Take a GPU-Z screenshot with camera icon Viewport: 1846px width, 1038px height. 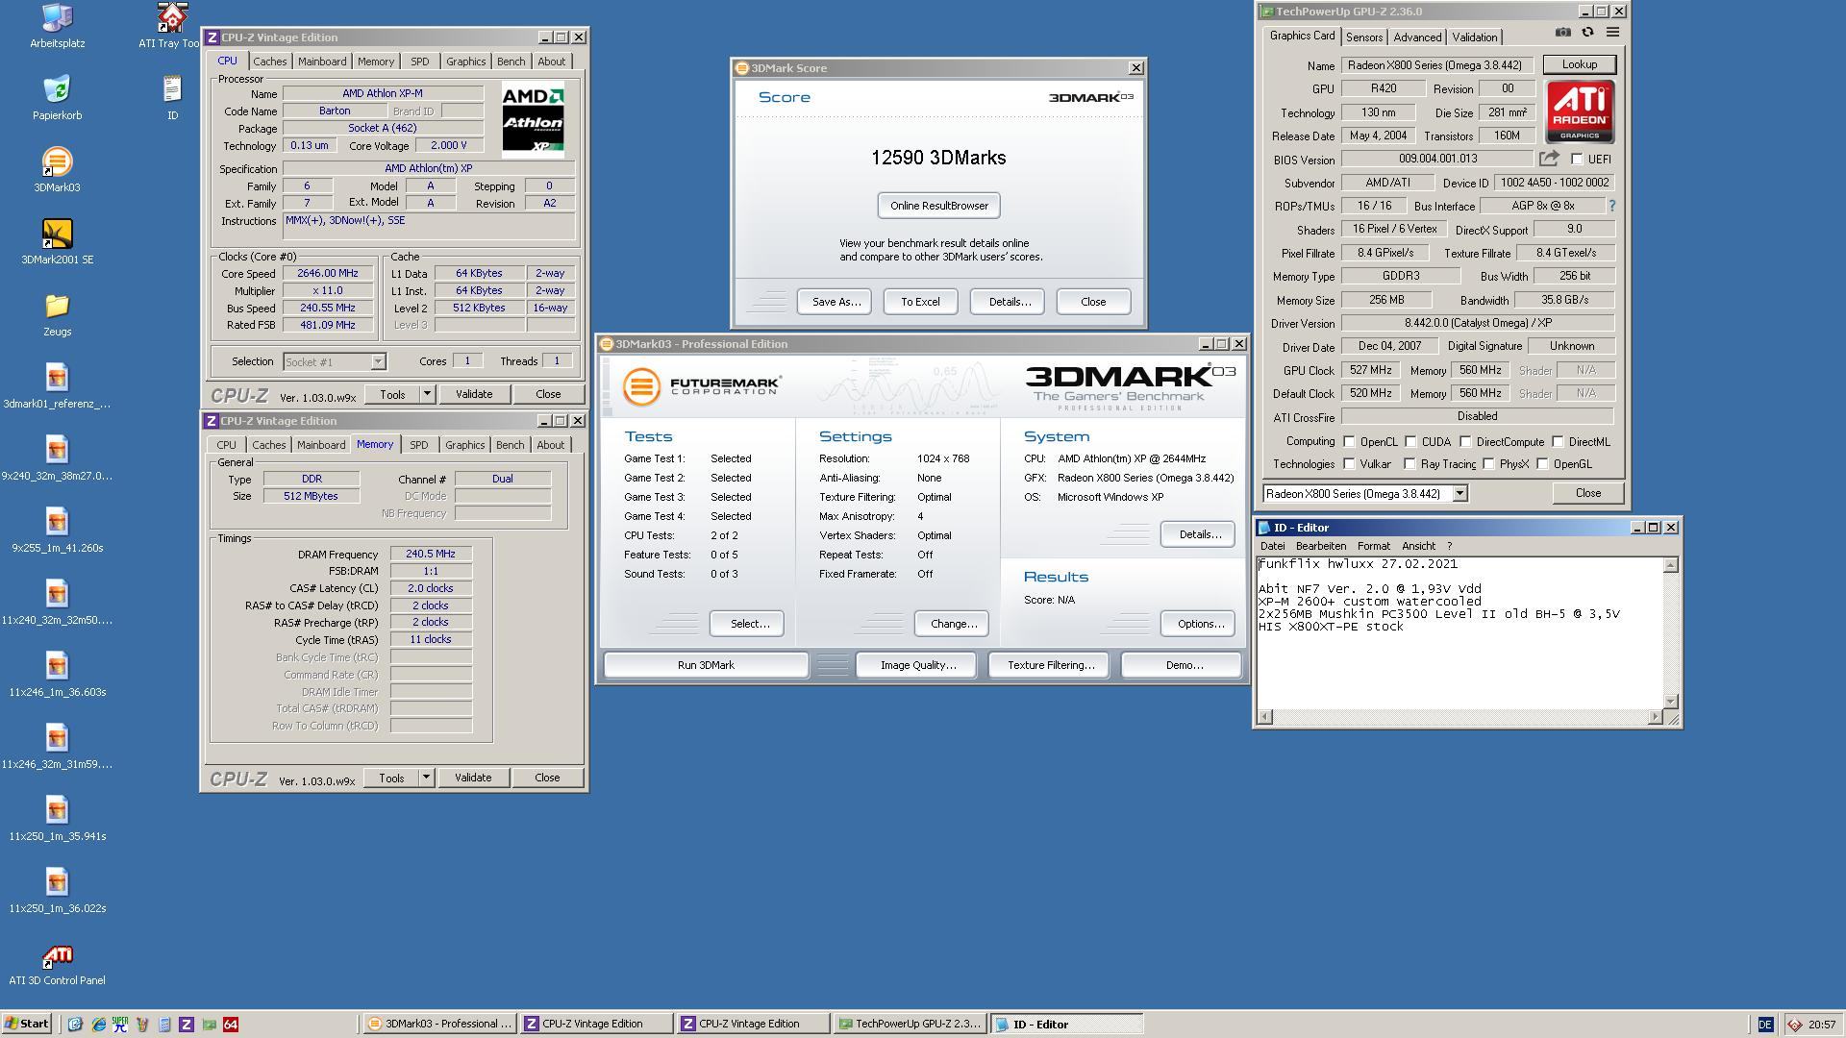coord(1563,32)
